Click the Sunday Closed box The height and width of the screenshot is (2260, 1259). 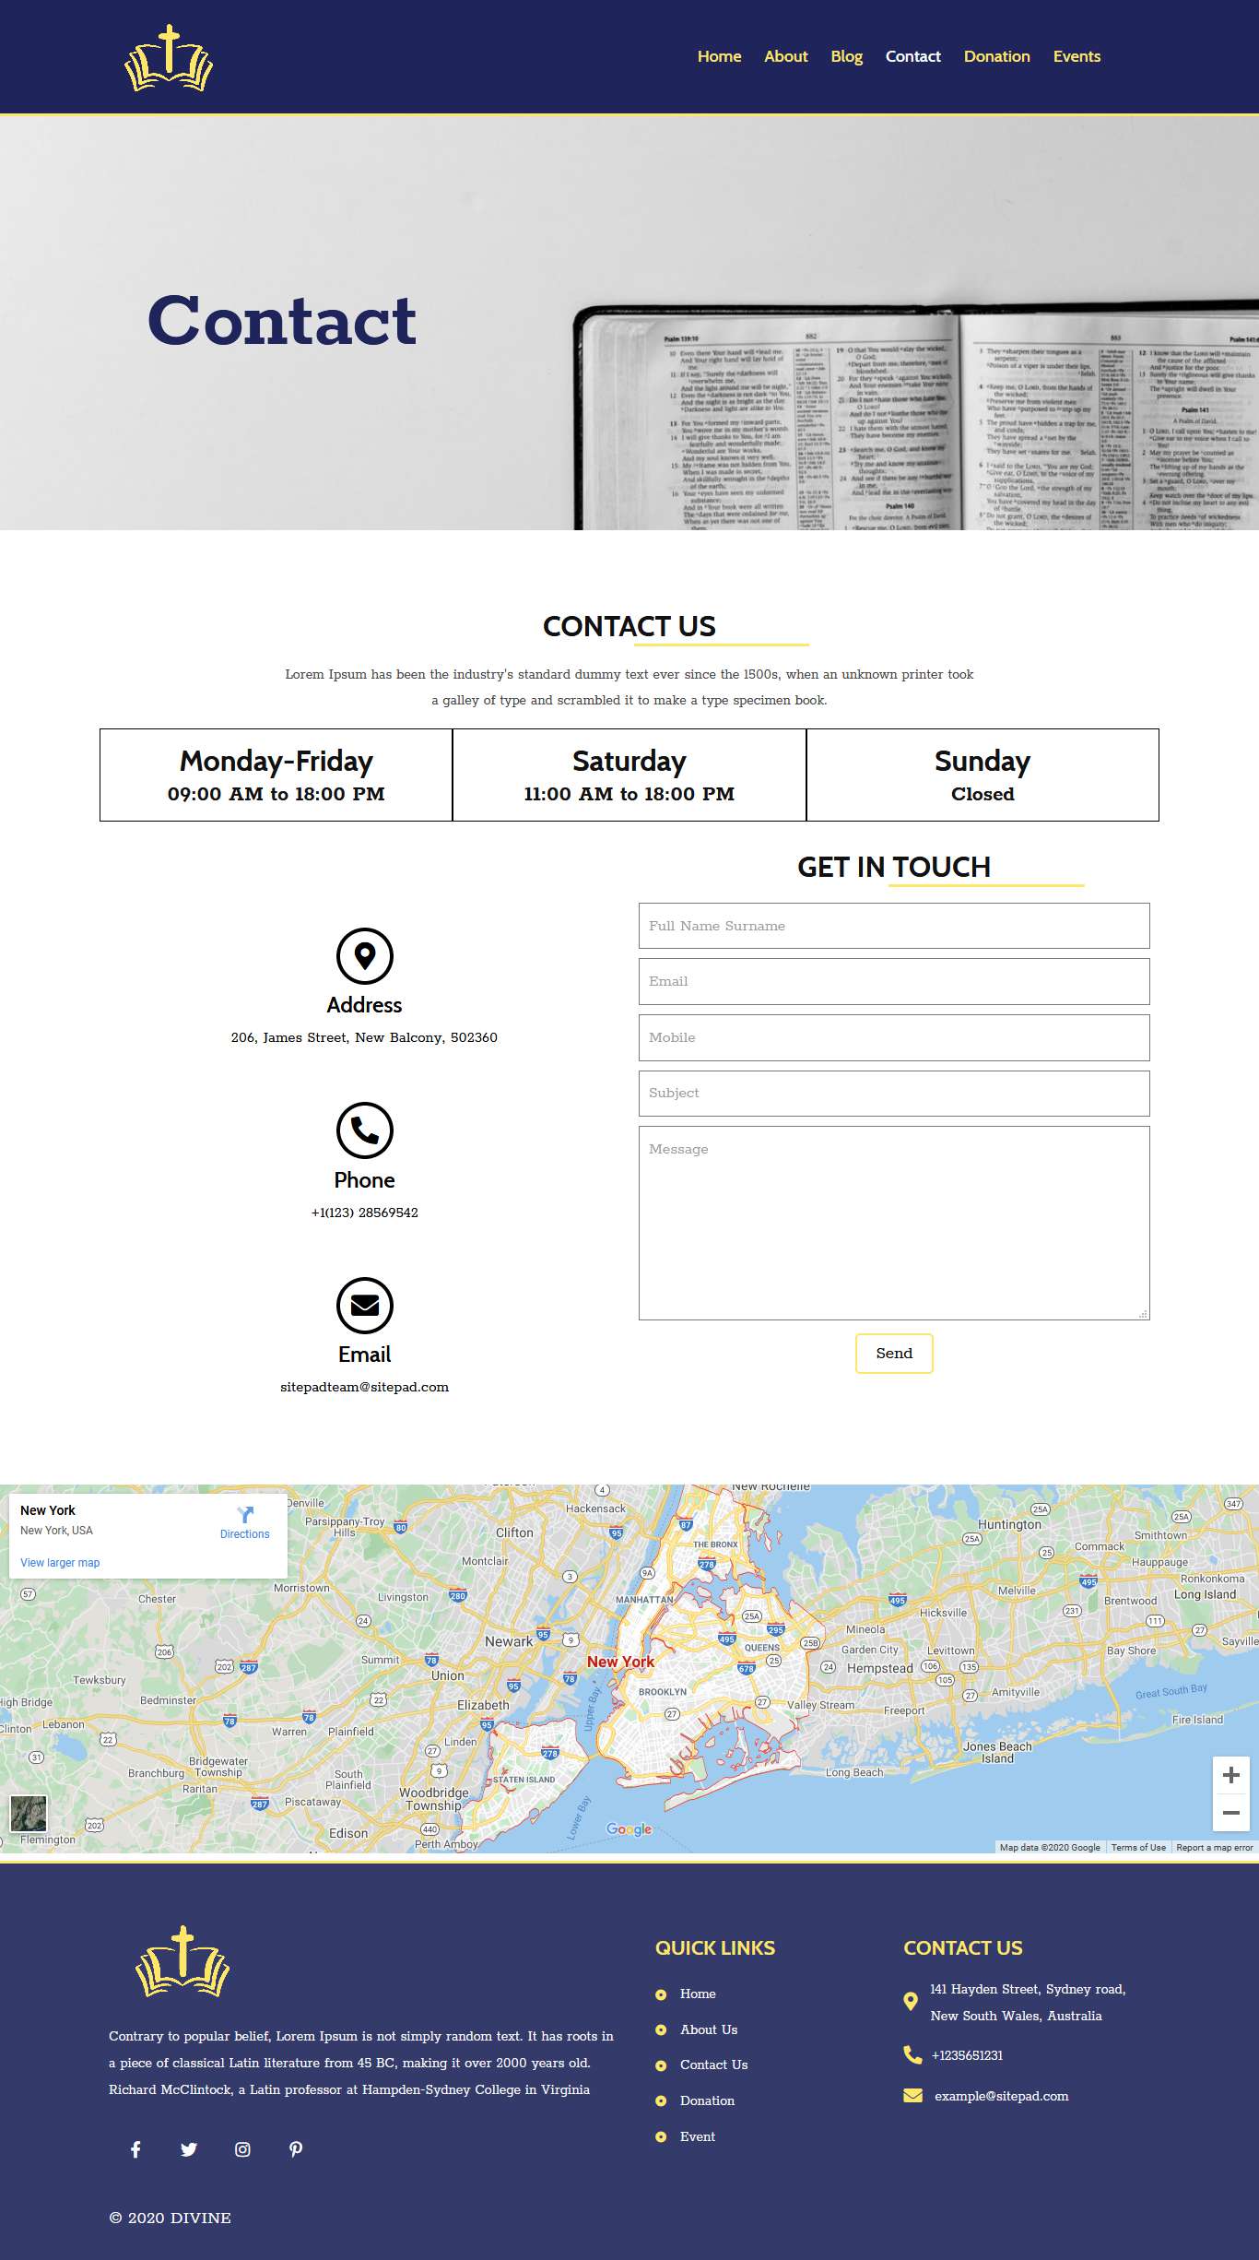pyautogui.click(x=982, y=775)
